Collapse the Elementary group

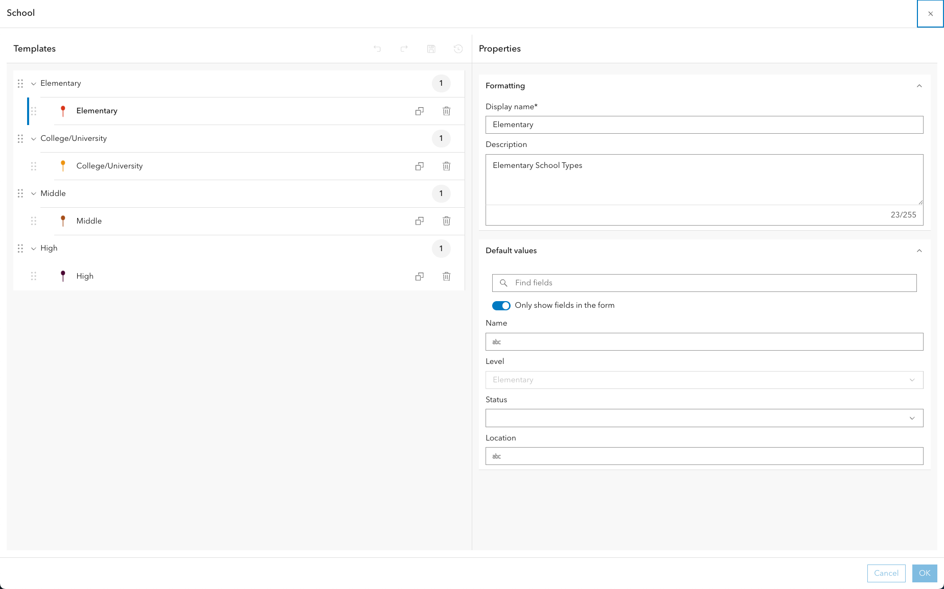pyautogui.click(x=33, y=83)
